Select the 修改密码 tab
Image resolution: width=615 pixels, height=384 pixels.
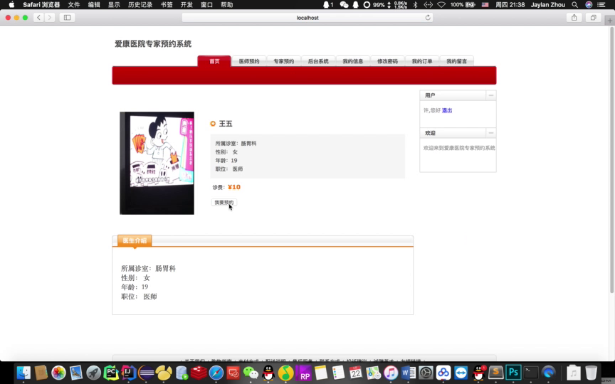[x=387, y=61]
